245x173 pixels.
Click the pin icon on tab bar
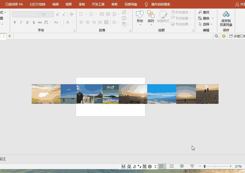(x=216, y=36)
